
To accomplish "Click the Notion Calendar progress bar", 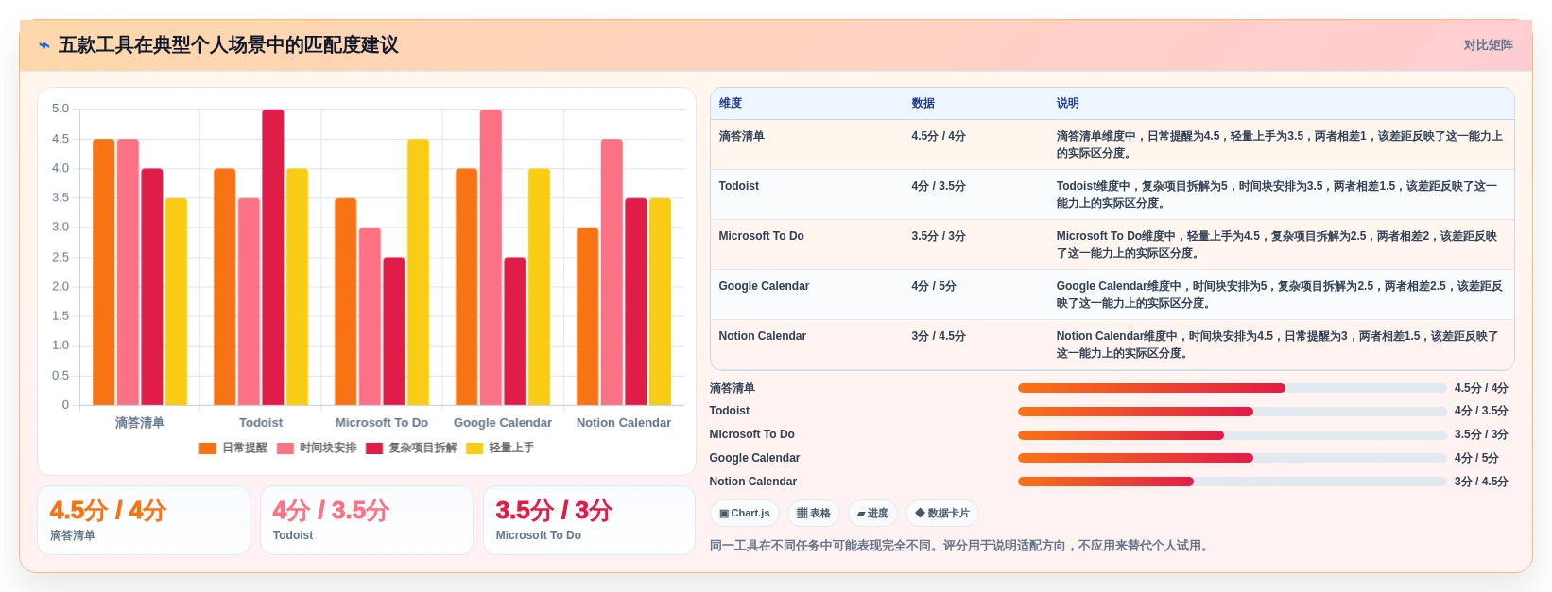I will [1232, 482].
